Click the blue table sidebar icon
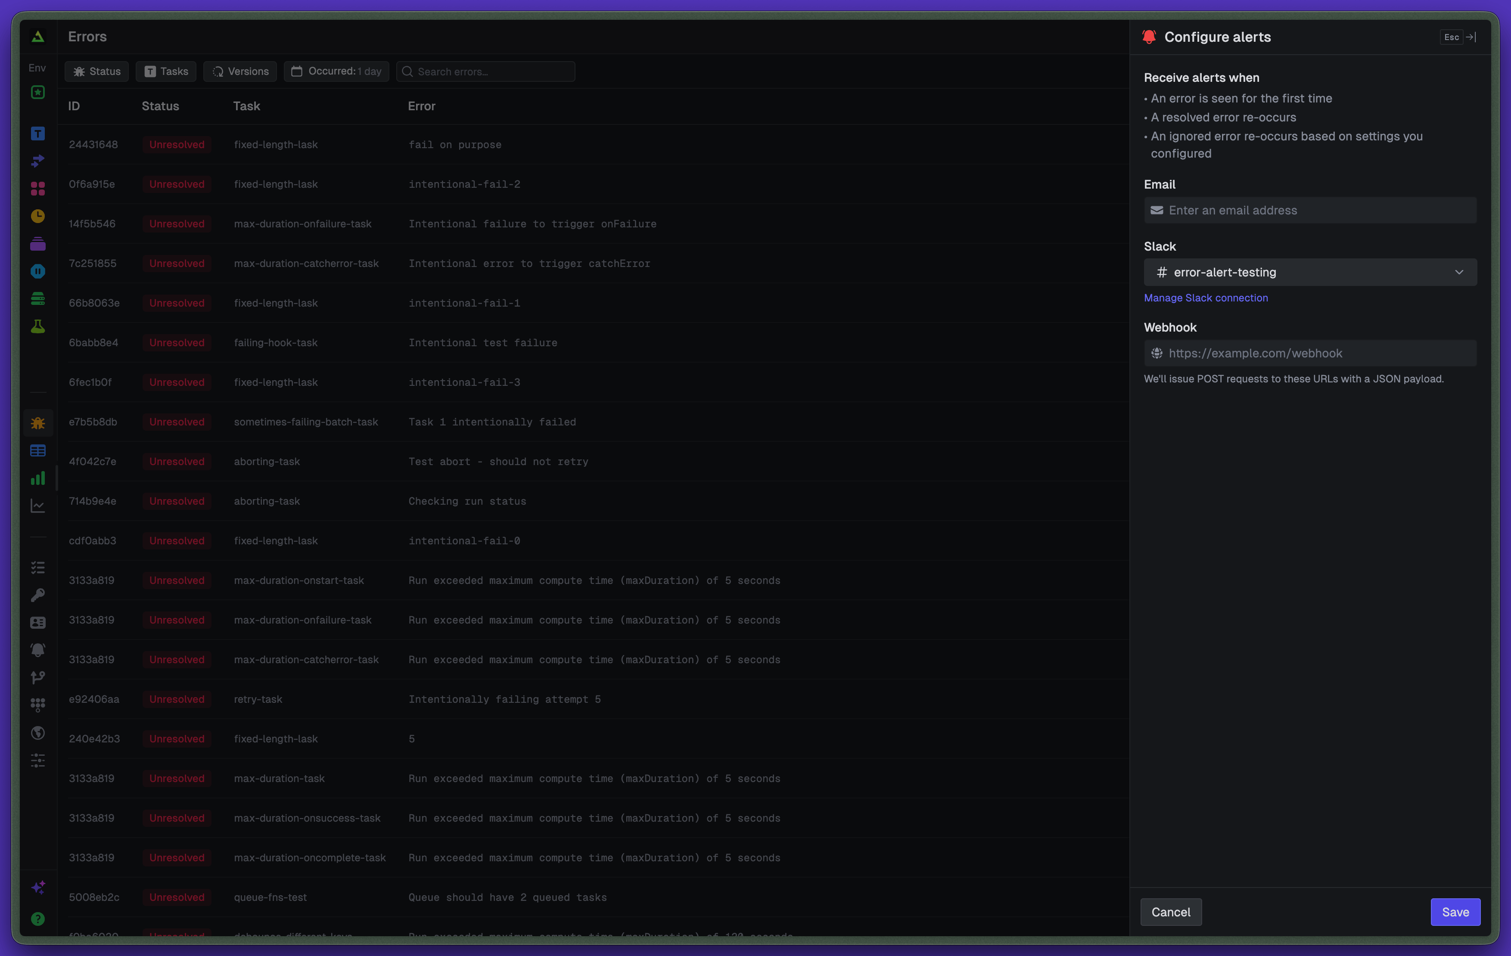1511x956 pixels. point(37,450)
